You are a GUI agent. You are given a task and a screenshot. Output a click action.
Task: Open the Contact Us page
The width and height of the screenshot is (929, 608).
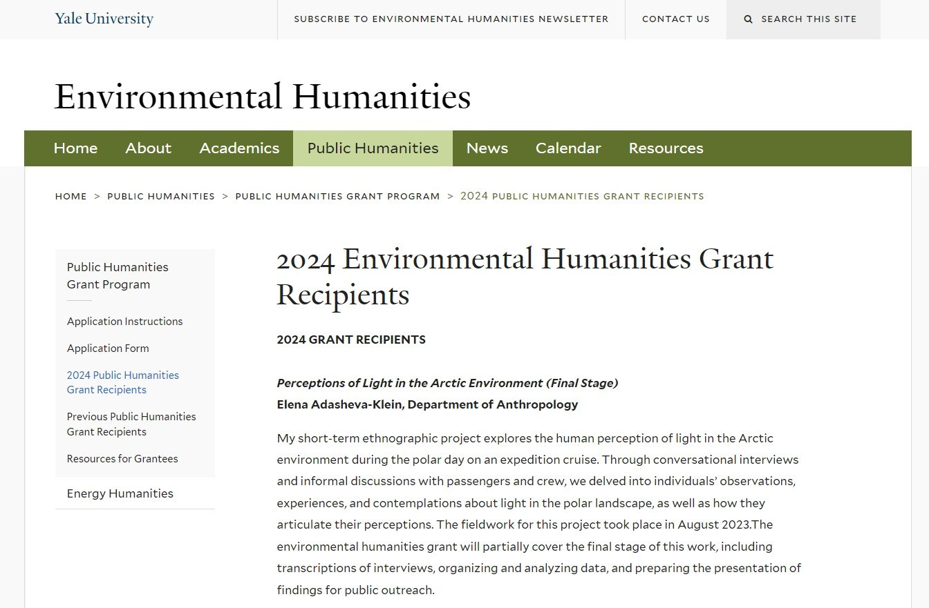[x=675, y=19]
